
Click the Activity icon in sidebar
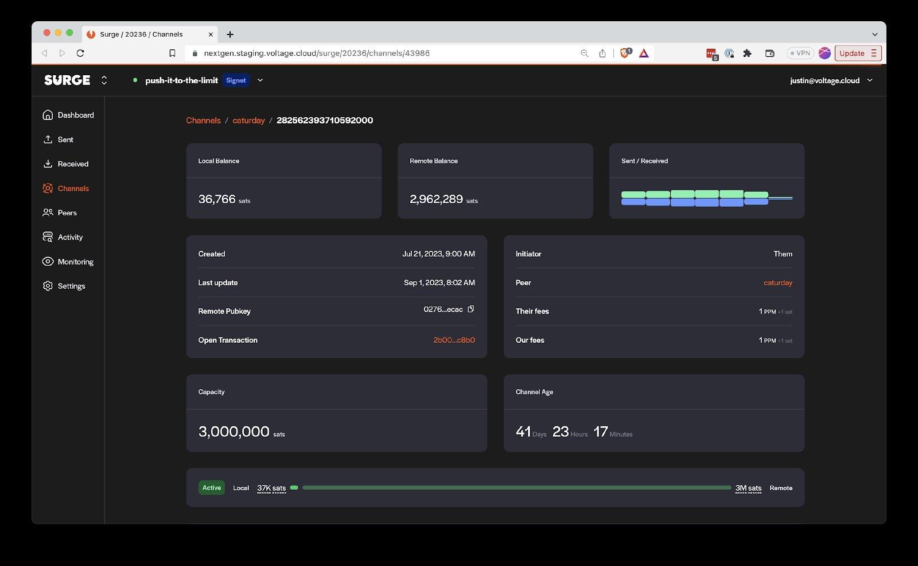tap(48, 237)
